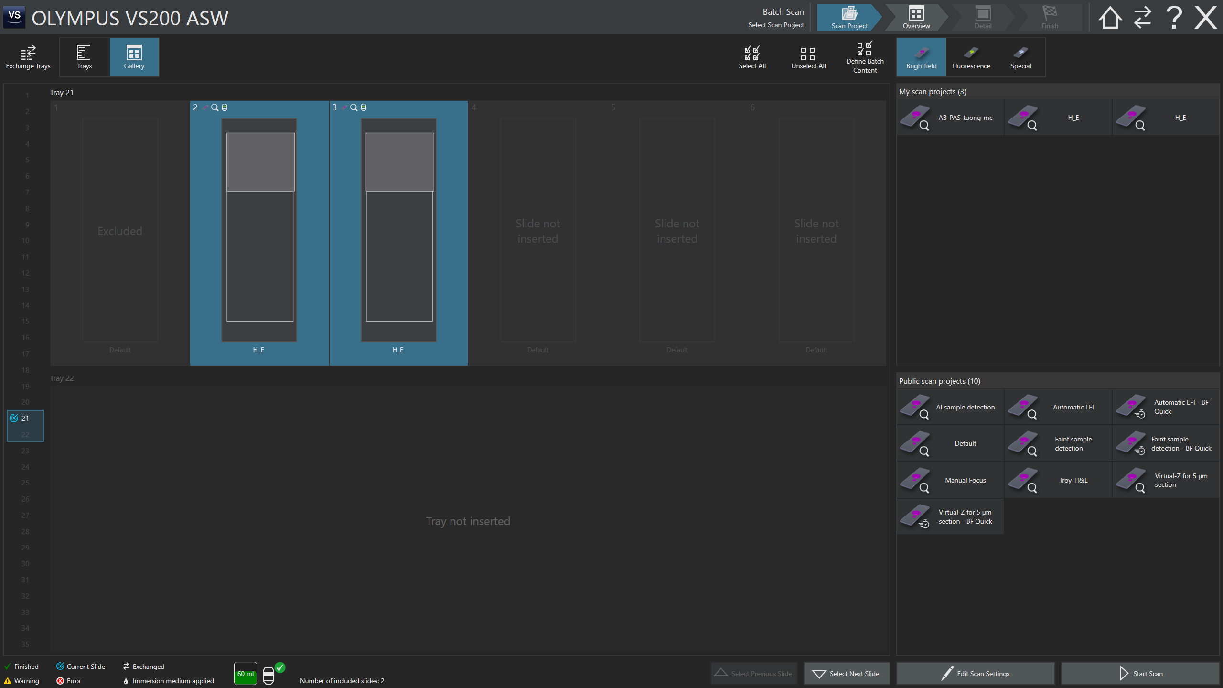Click the Home icon in the title bar
This screenshot has width=1223, height=688.
[1109, 18]
